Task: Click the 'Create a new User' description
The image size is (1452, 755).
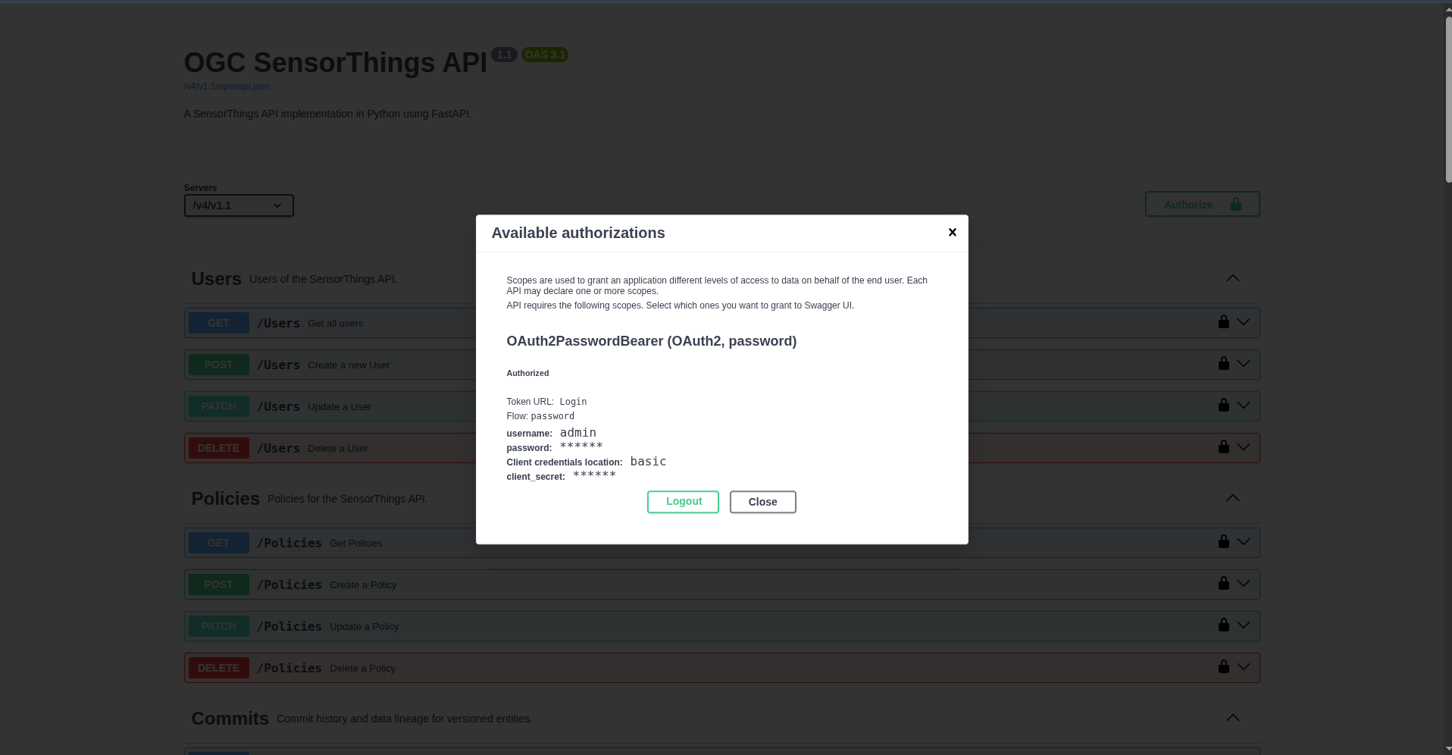Action: tap(349, 365)
